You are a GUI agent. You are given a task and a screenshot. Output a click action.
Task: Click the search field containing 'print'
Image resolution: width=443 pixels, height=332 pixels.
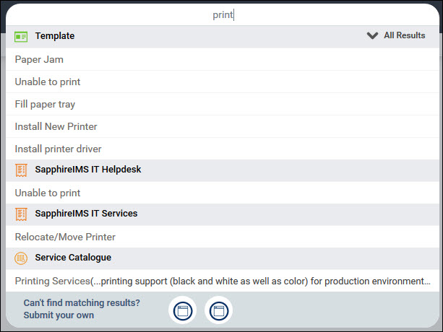tap(222, 14)
